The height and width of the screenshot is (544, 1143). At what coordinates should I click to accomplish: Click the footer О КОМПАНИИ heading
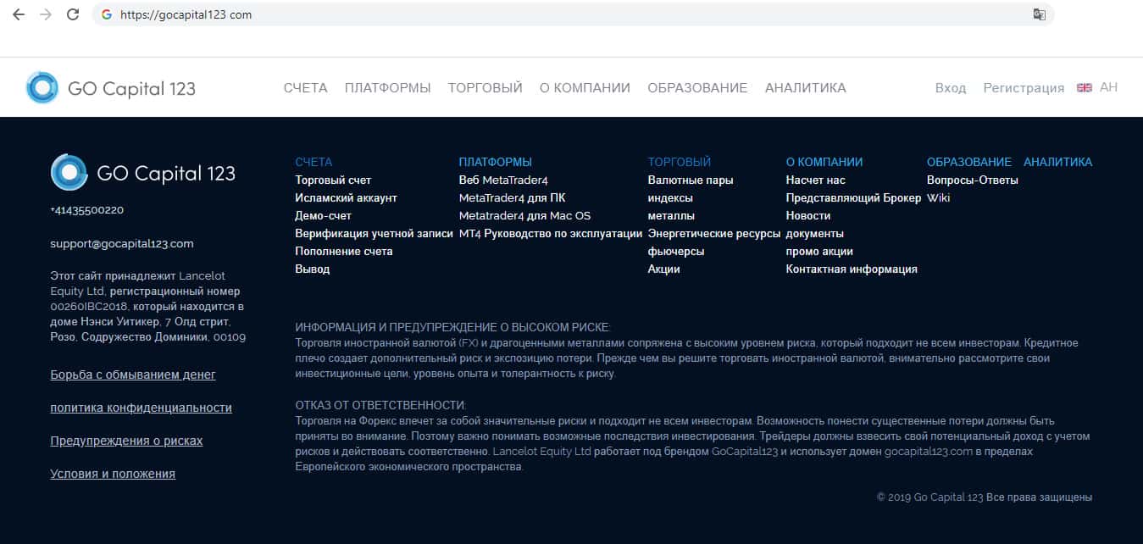tap(824, 162)
